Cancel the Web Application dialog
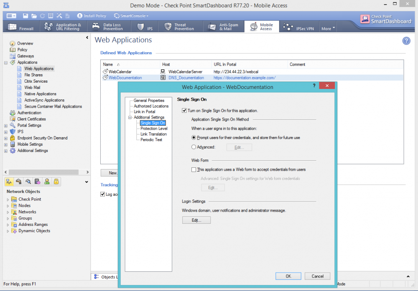Image resolution: width=418 pixels, height=291 pixels. [317, 276]
